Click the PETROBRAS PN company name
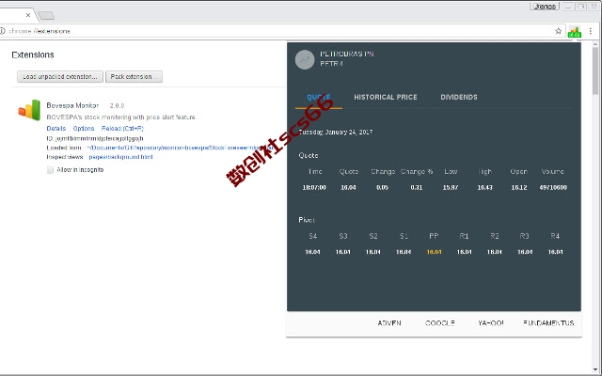The image size is (602, 376). pyautogui.click(x=347, y=55)
